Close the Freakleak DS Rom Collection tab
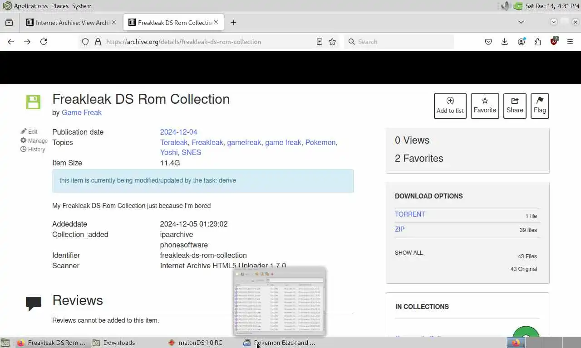 coord(216,22)
